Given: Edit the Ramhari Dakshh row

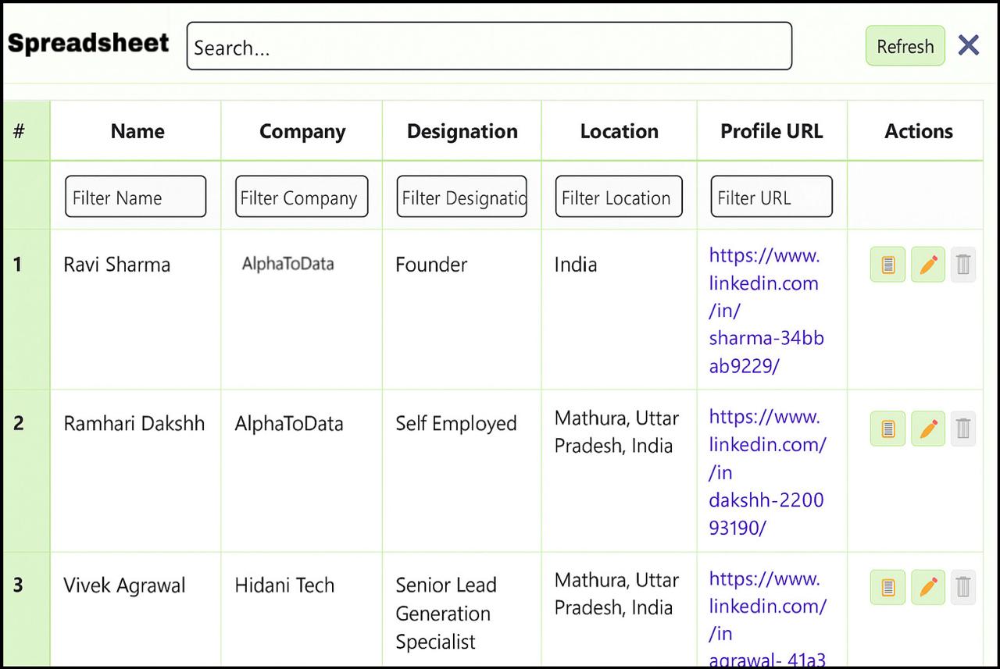Looking at the screenshot, I should click(928, 429).
